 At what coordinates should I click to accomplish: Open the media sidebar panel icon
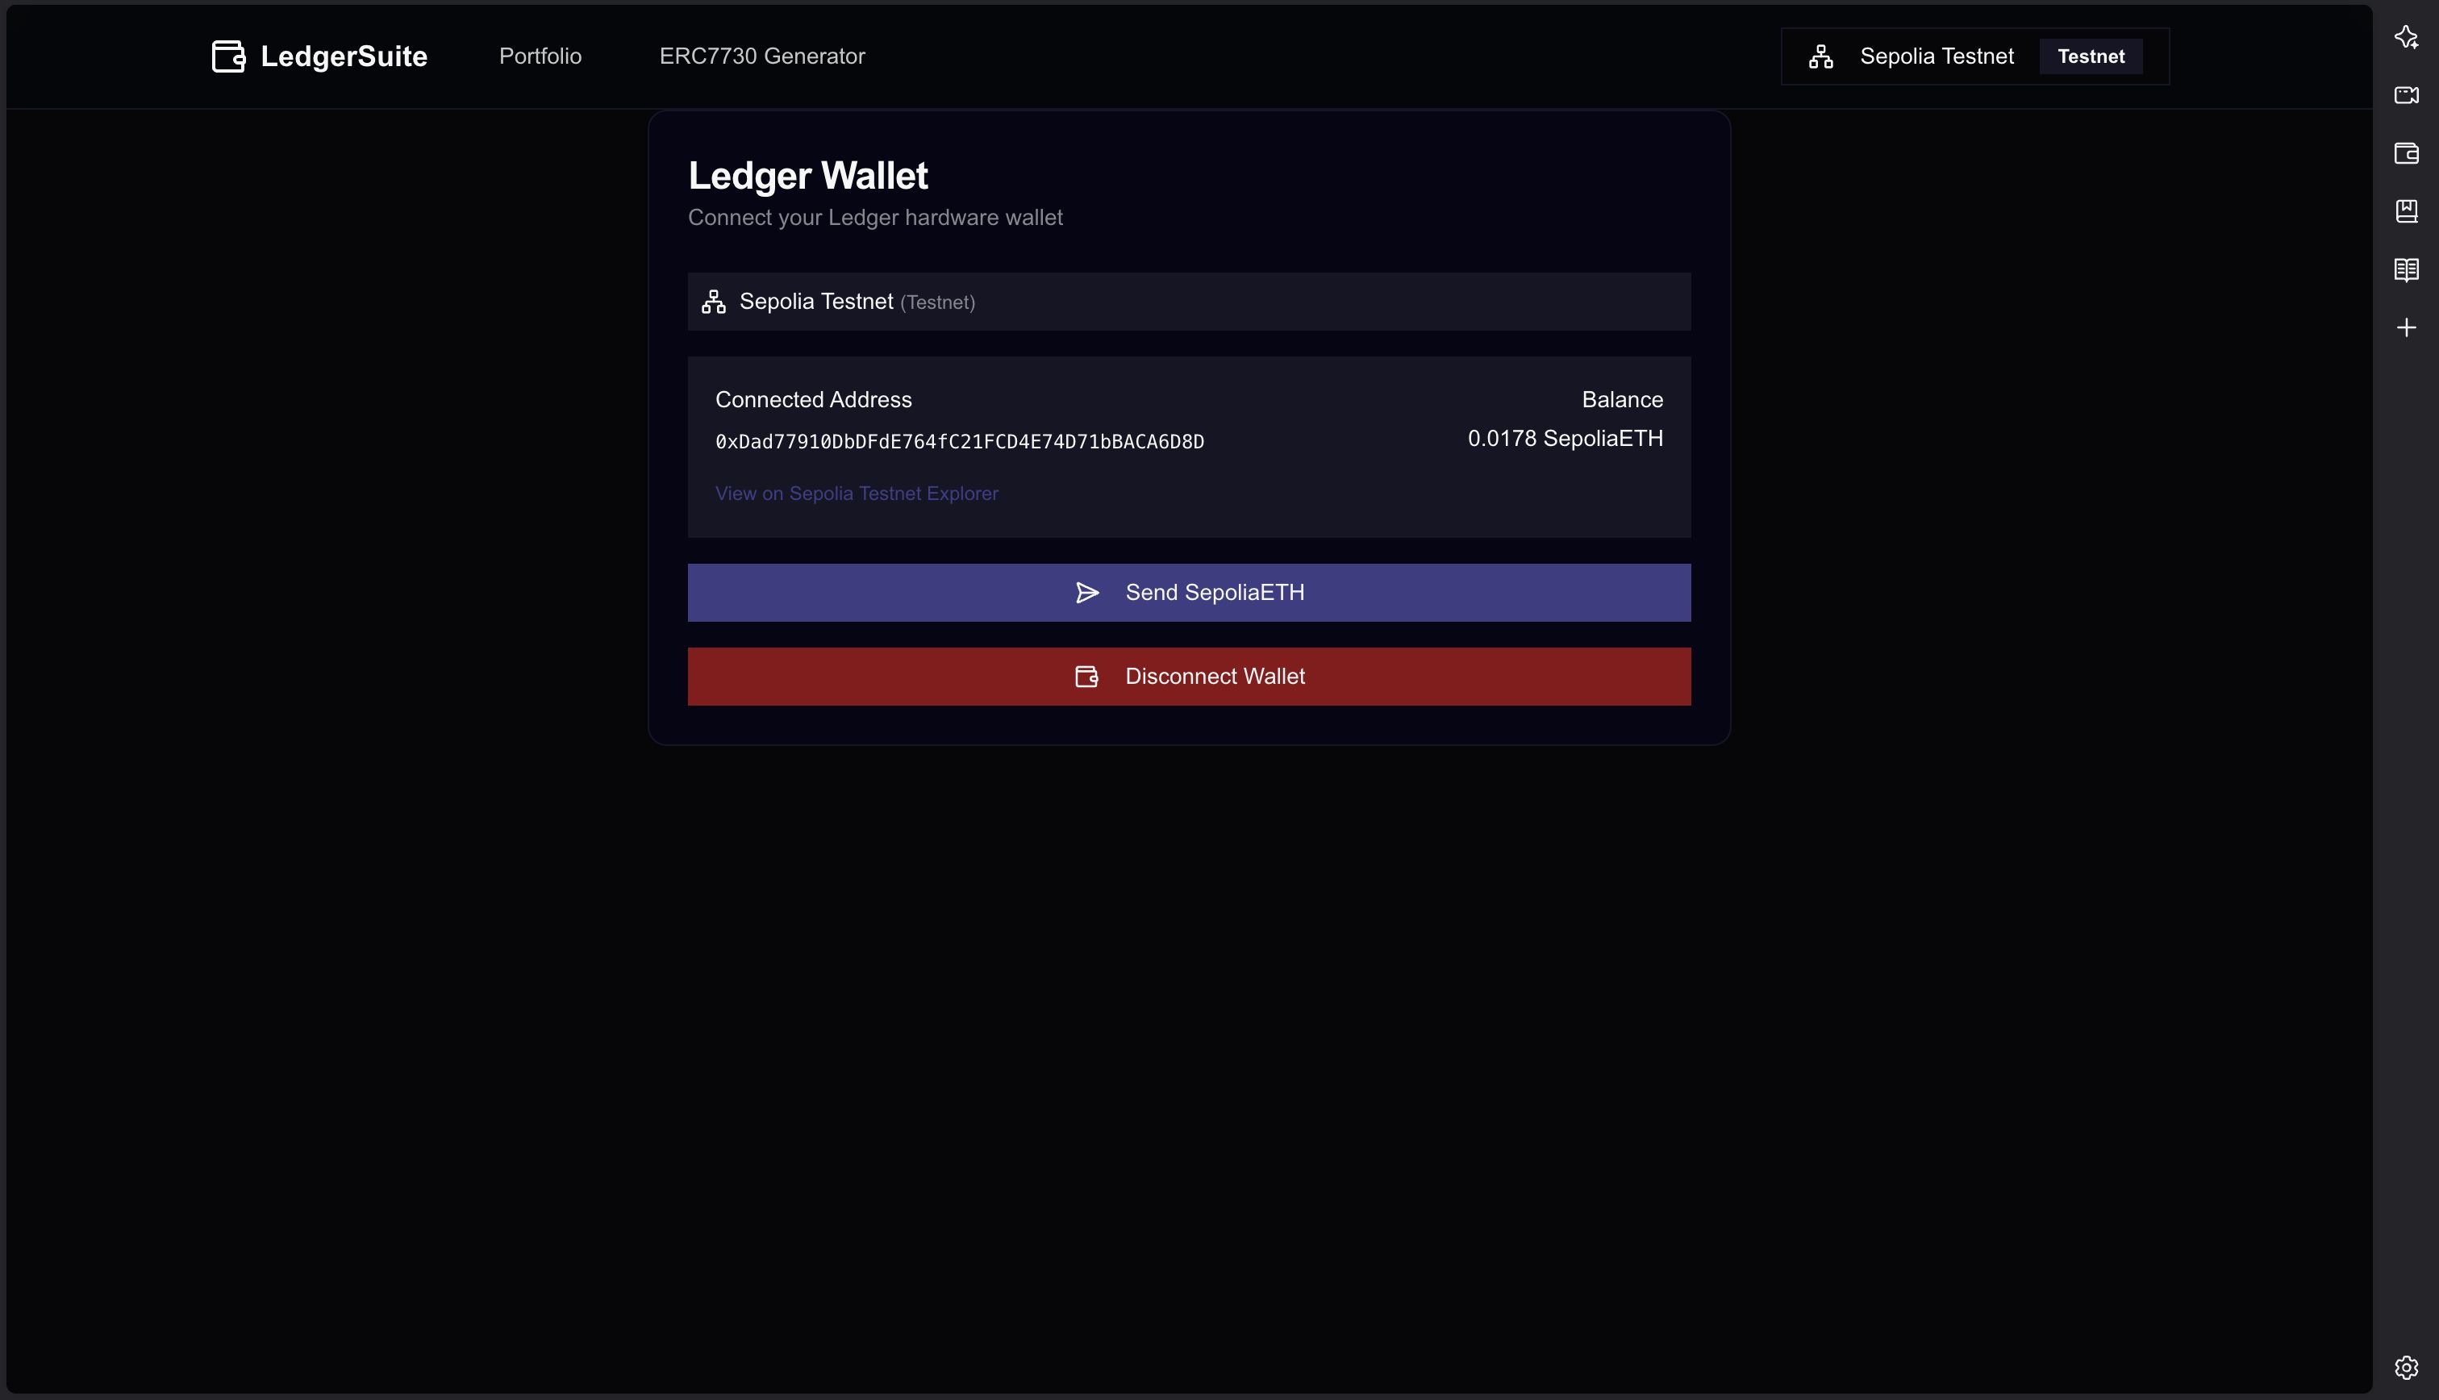click(x=2406, y=95)
